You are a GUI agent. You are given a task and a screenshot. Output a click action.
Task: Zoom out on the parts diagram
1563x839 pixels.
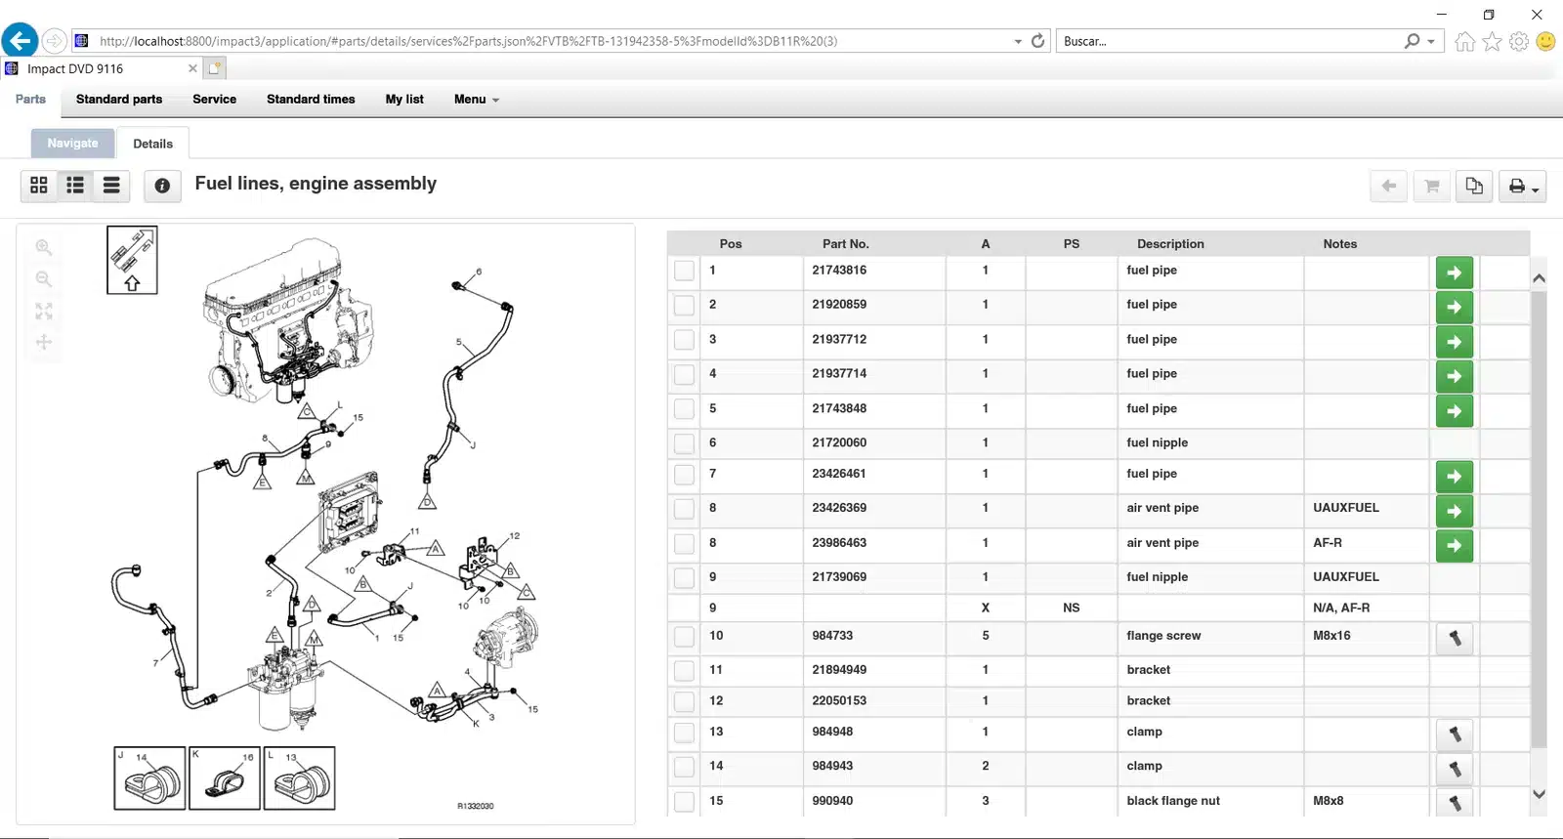click(44, 279)
